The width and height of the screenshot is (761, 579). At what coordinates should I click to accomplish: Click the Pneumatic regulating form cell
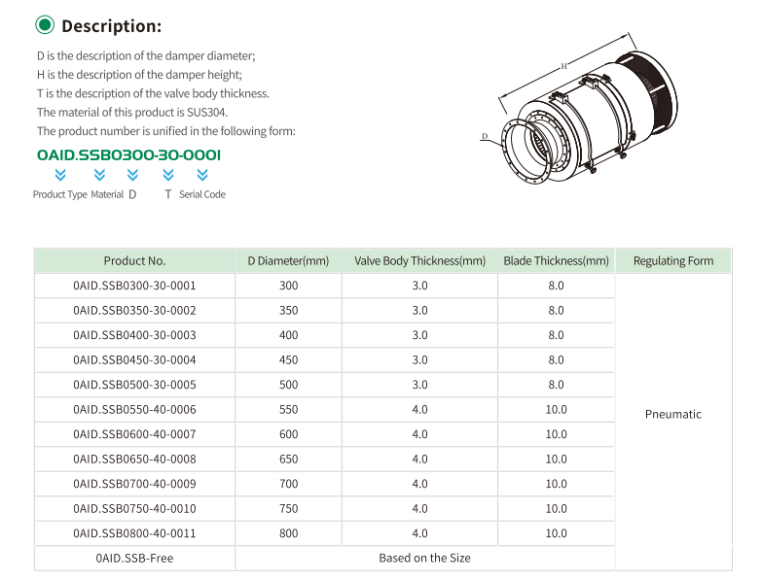point(672,414)
